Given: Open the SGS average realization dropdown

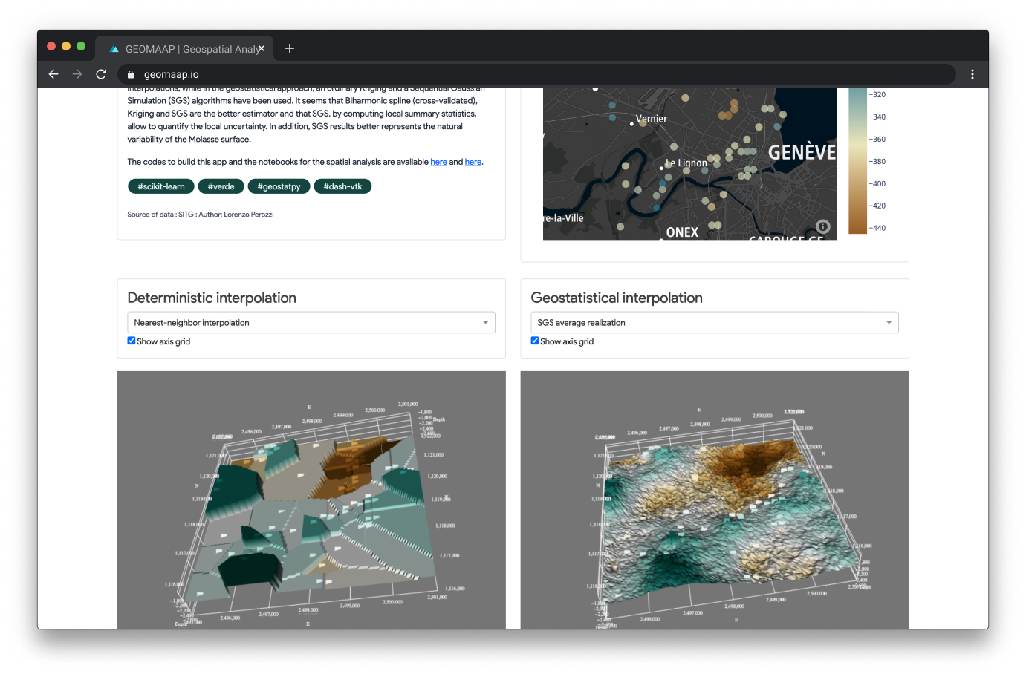Looking at the screenshot, I should [714, 323].
